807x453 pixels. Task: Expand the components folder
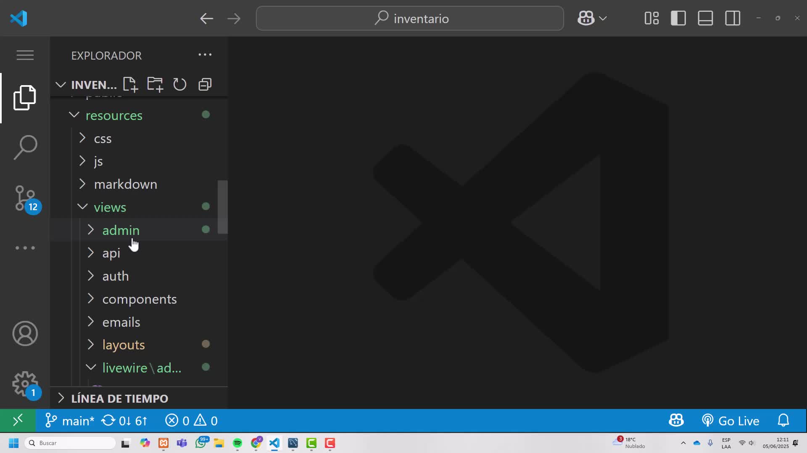click(139, 299)
